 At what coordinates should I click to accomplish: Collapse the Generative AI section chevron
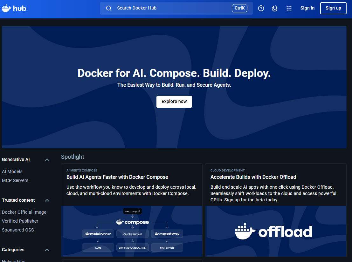pos(47,160)
